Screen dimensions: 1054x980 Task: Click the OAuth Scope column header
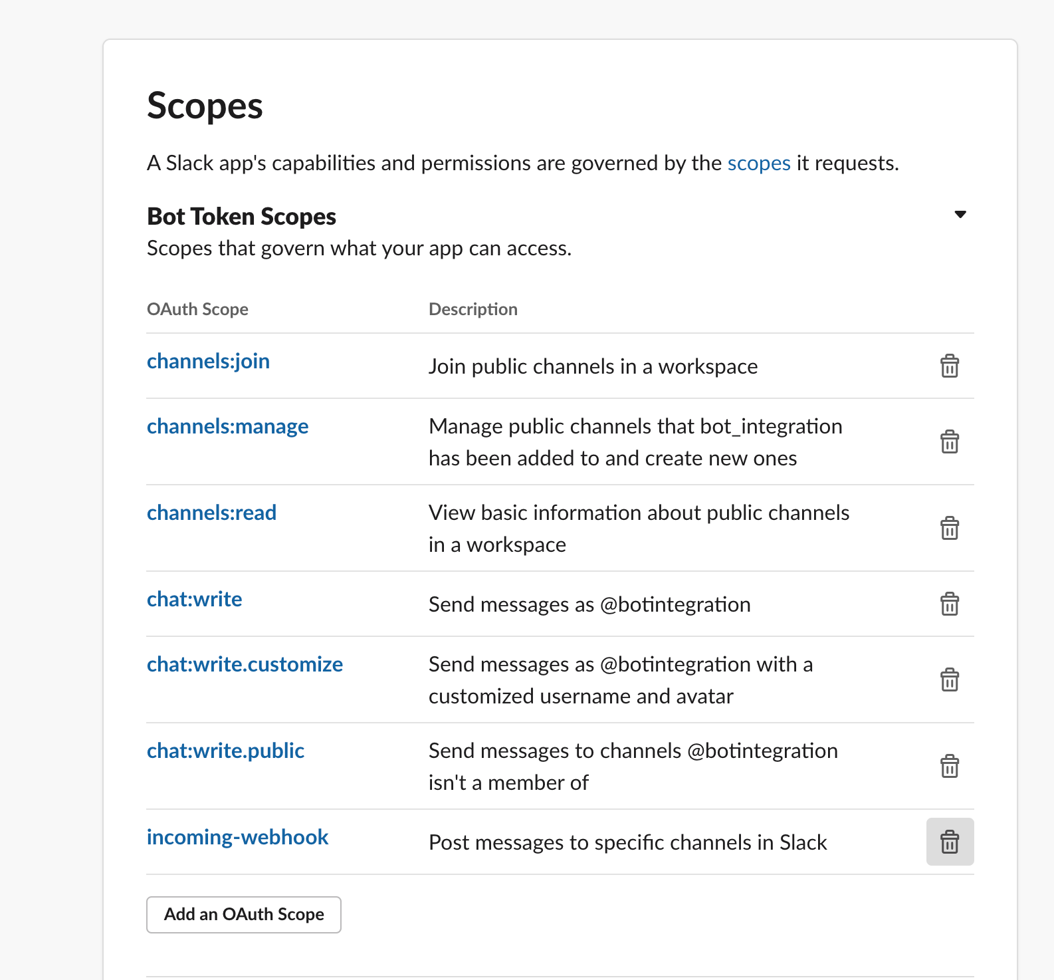click(197, 310)
